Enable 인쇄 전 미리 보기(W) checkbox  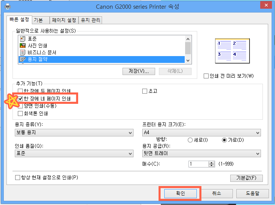(206, 76)
